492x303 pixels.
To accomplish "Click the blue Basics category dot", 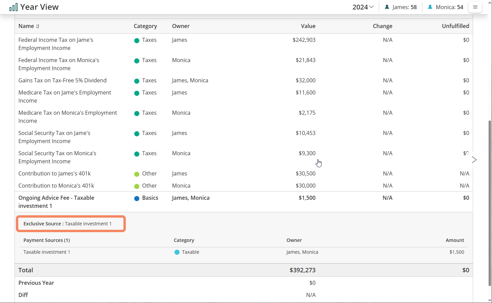I will [x=137, y=198].
